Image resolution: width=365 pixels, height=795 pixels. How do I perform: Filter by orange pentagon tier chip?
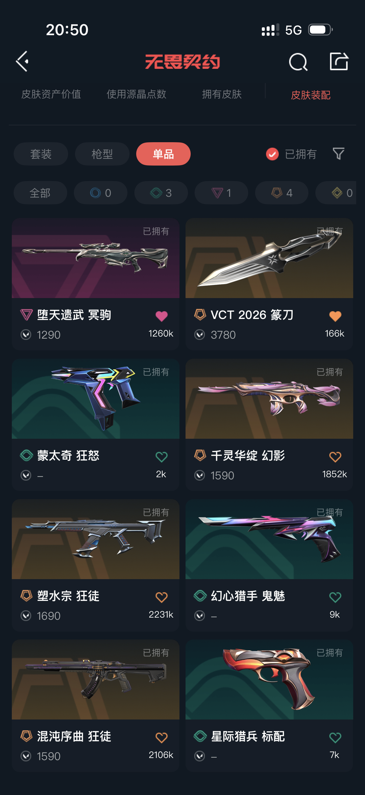click(x=282, y=193)
